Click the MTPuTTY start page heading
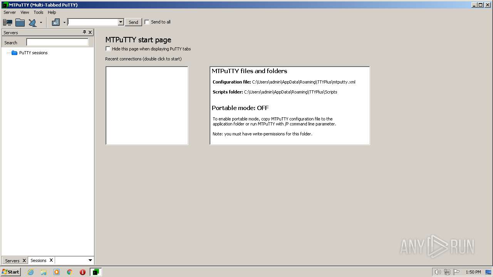Image resolution: width=493 pixels, height=277 pixels. 138,40
